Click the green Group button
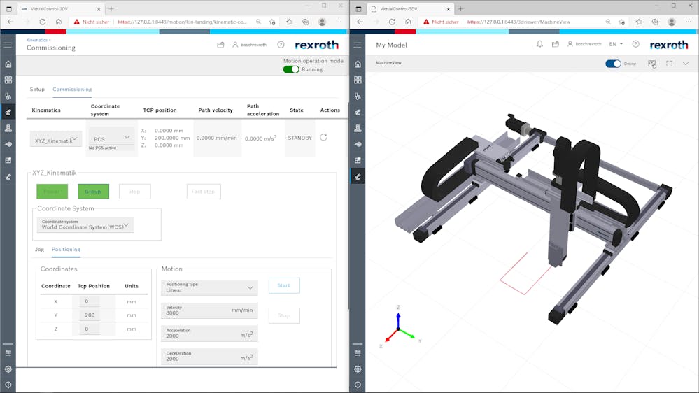This screenshot has height=393, width=699. [93, 191]
